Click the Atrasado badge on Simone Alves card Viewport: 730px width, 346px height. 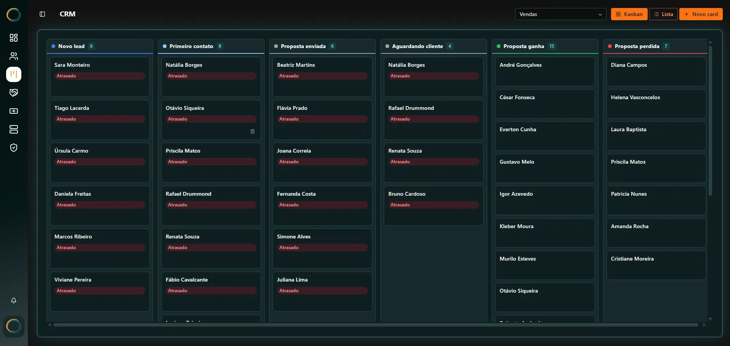(x=322, y=248)
